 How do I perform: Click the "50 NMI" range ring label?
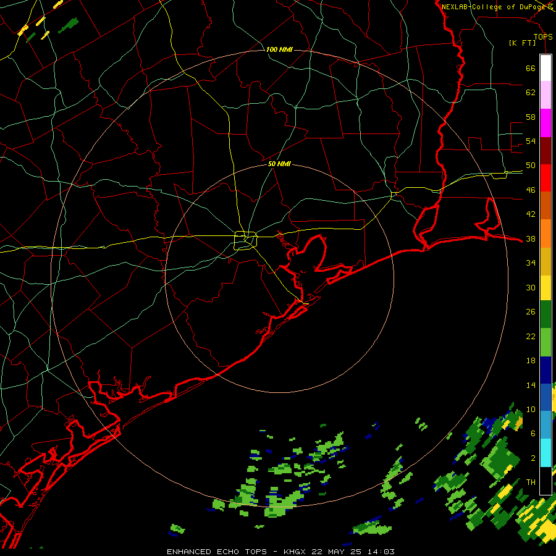point(279,164)
